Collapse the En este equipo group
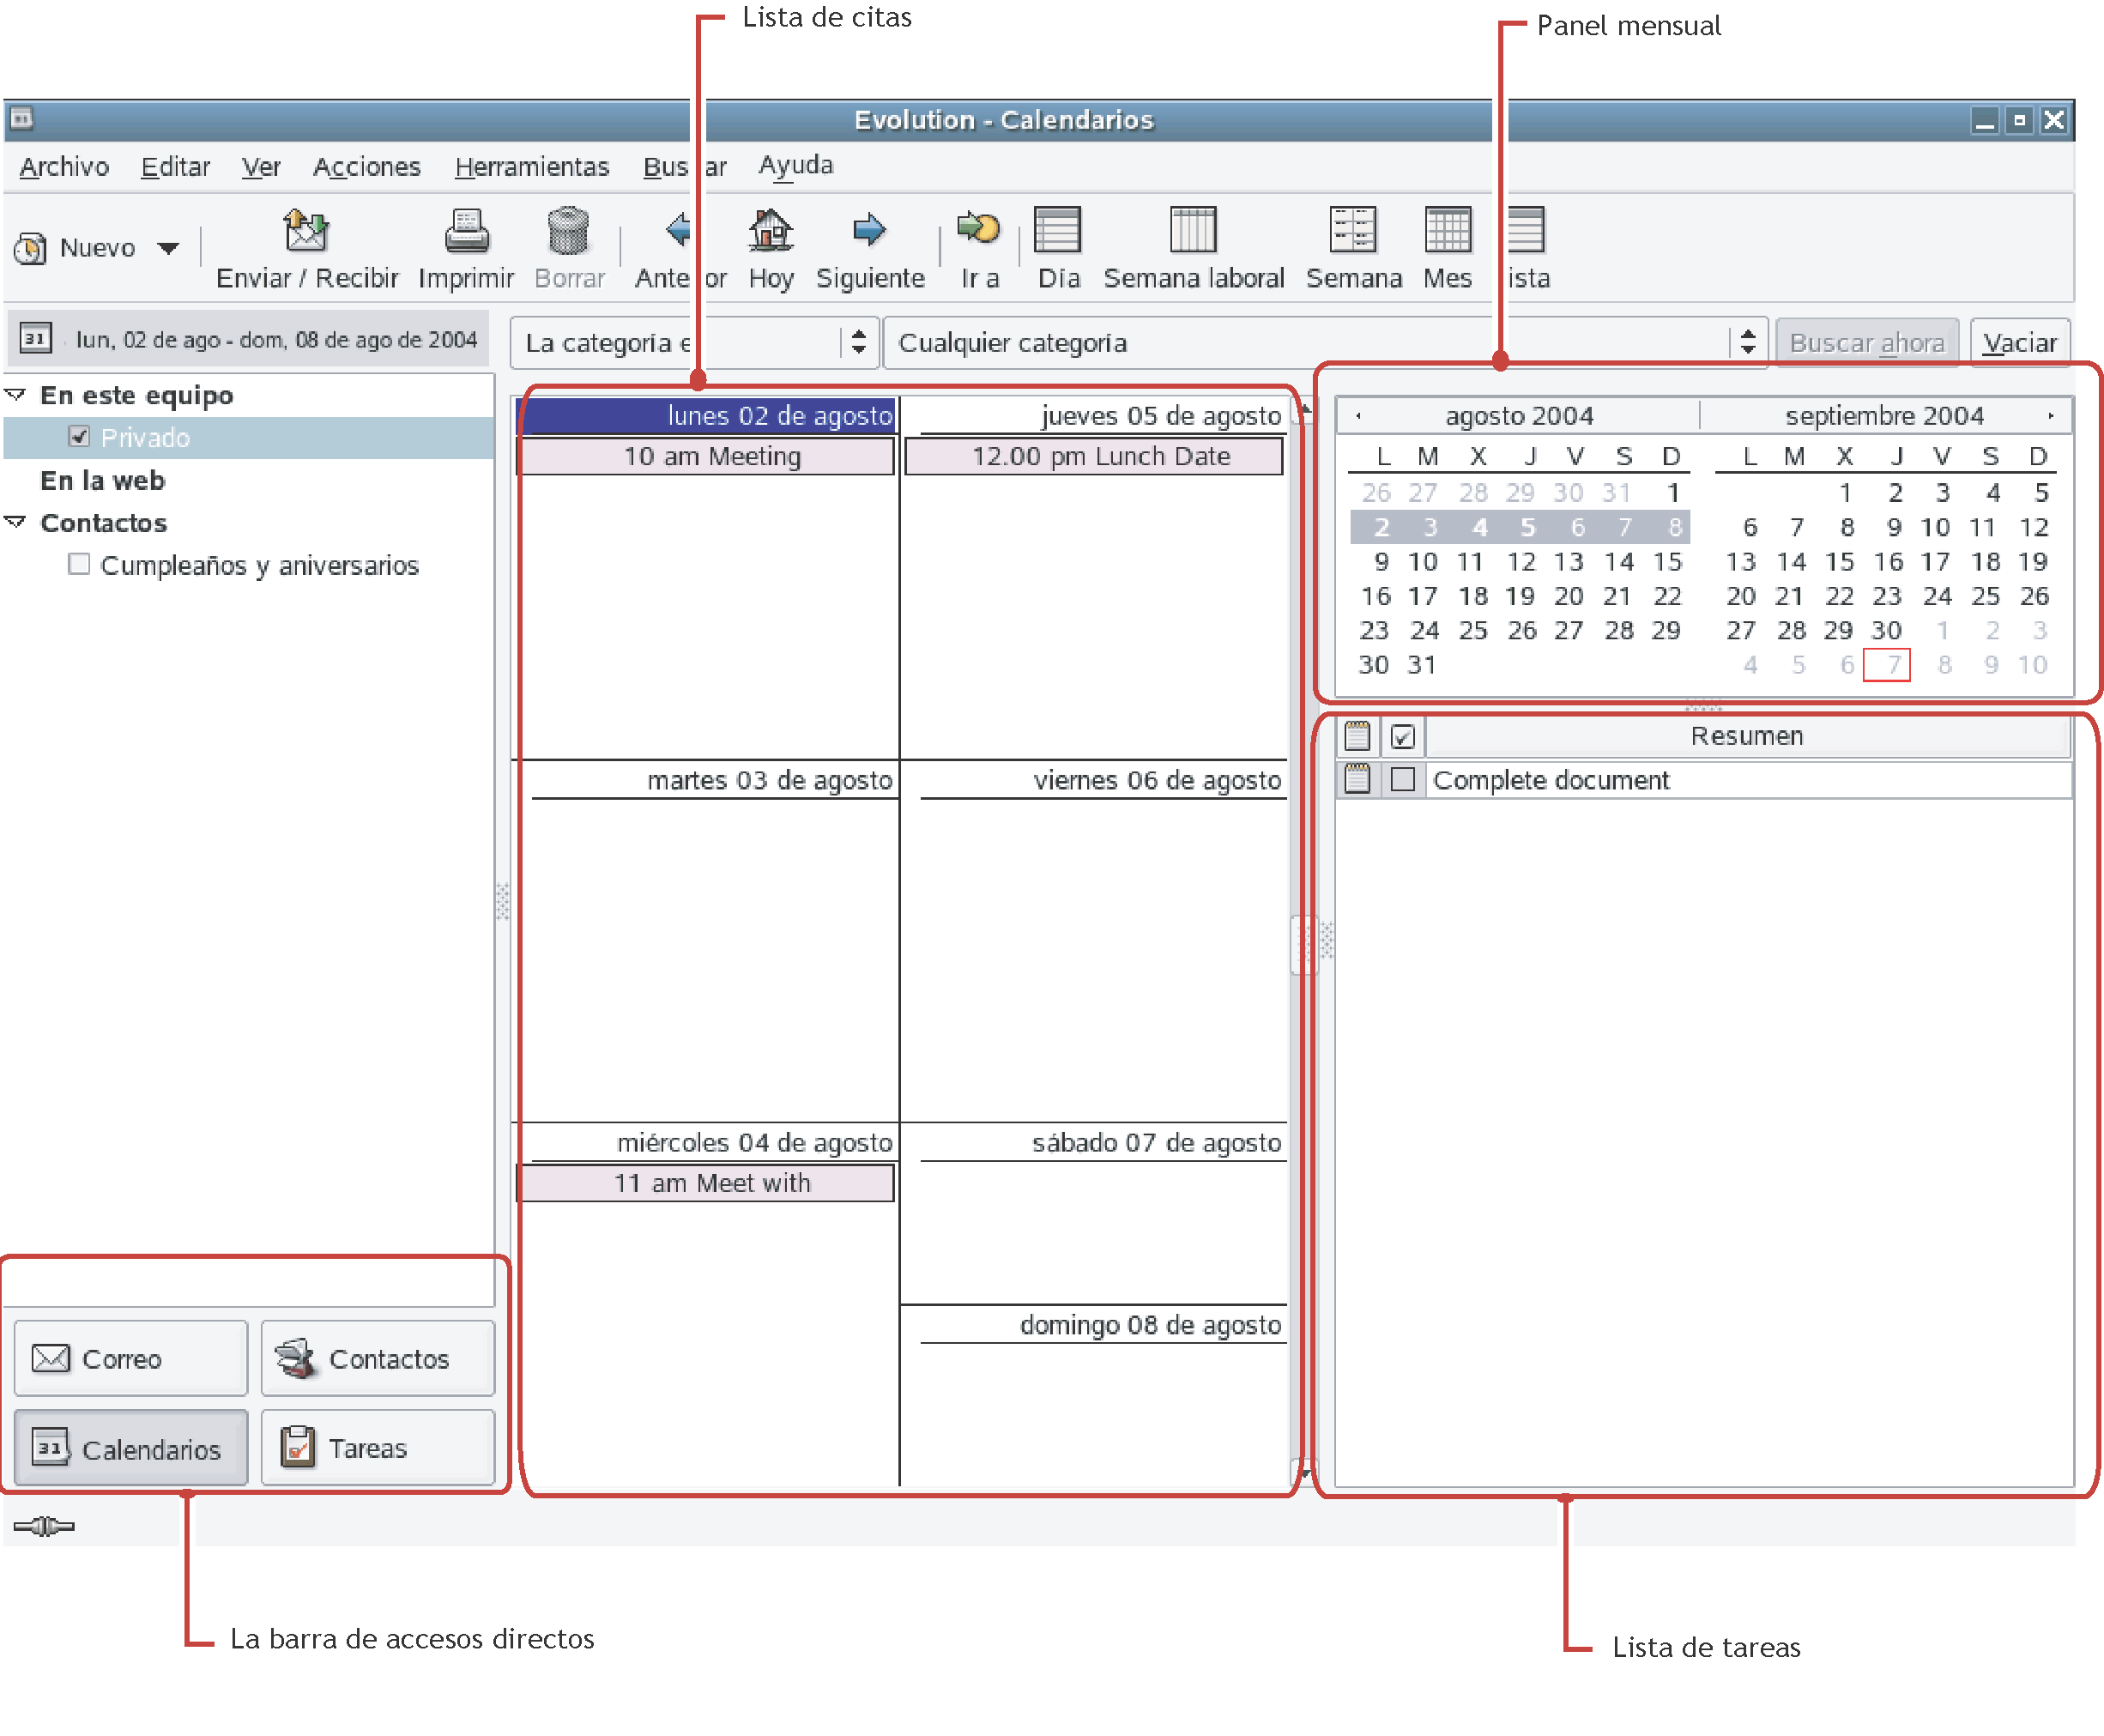Viewport: 2104px width, 1736px height. tap(15, 395)
